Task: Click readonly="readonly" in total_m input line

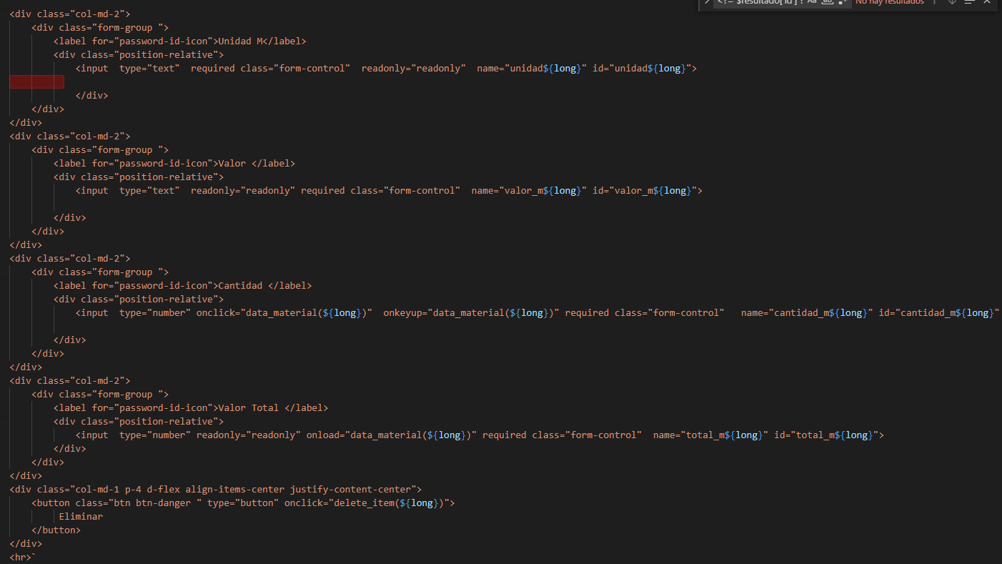Action: (249, 435)
